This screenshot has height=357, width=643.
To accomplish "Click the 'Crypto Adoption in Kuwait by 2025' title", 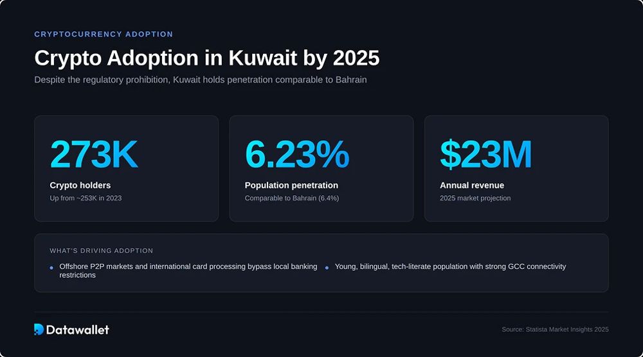I will click(x=207, y=58).
